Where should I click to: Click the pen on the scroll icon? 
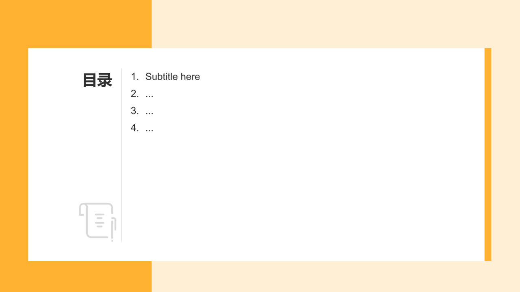[113, 229]
